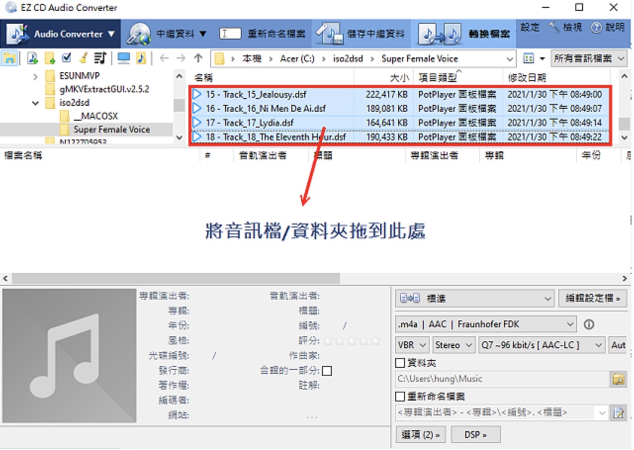Open the 標準 profile dropdown
The image size is (634, 450).
tap(474, 299)
